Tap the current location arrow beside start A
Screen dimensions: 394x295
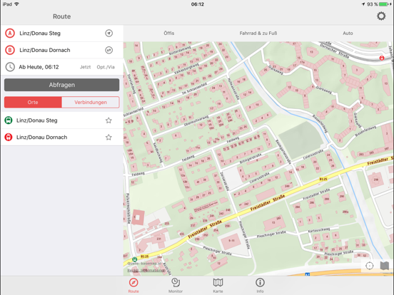(x=108, y=33)
